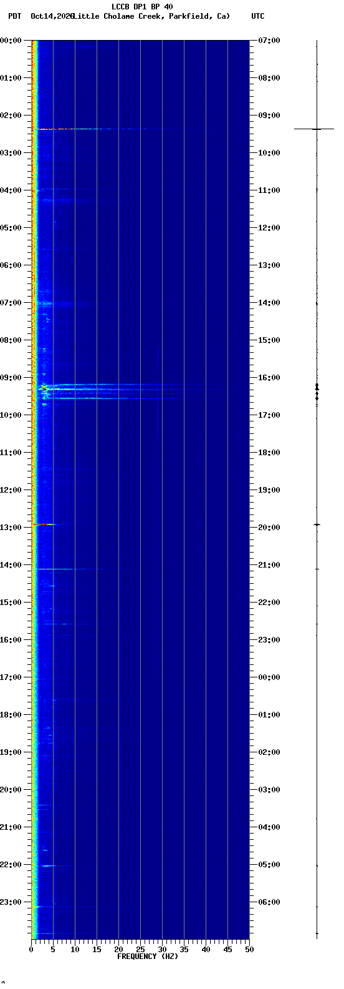Screen dimensions: 344x989
Task: Click the 14:00 label on UTC axis
Action: [269, 303]
